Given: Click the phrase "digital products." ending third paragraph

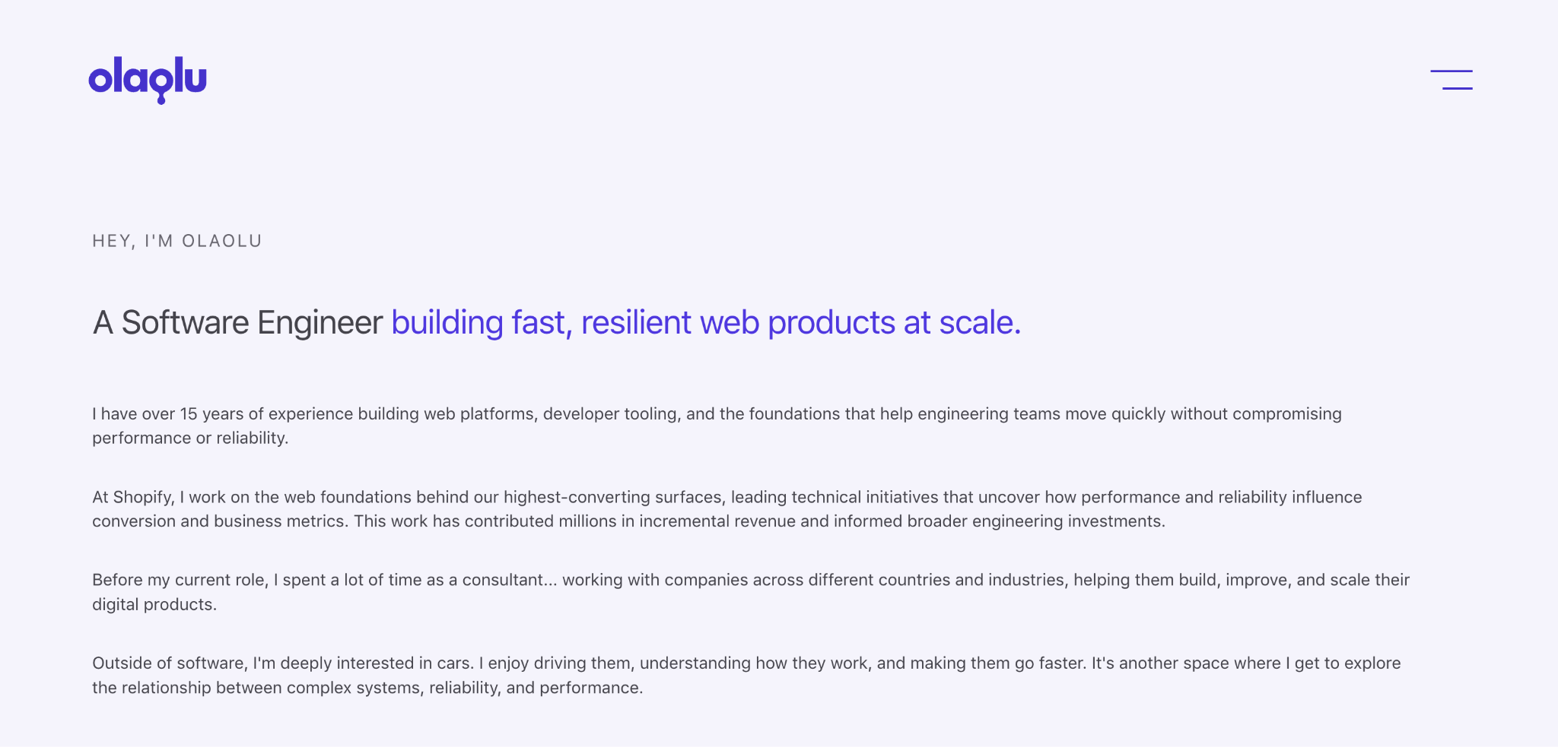Looking at the screenshot, I should point(154,605).
